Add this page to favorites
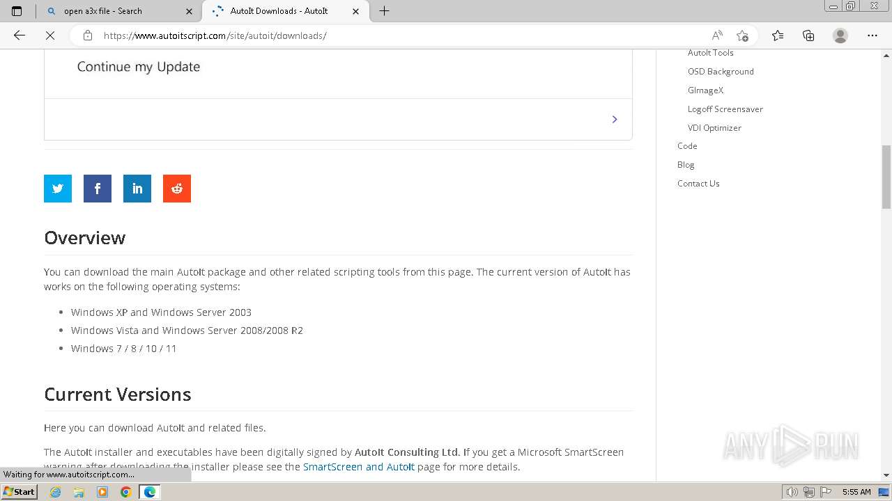Image resolution: width=892 pixels, height=501 pixels. pyautogui.click(x=743, y=35)
